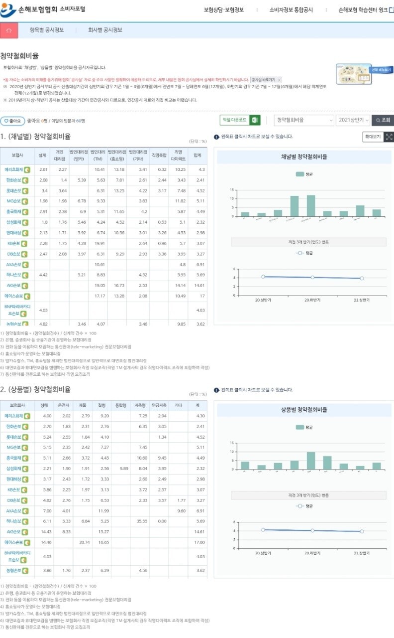
Task: Open 소비자정보 통합공시 top menu
Action: pyautogui.click(x=291, y=9)
